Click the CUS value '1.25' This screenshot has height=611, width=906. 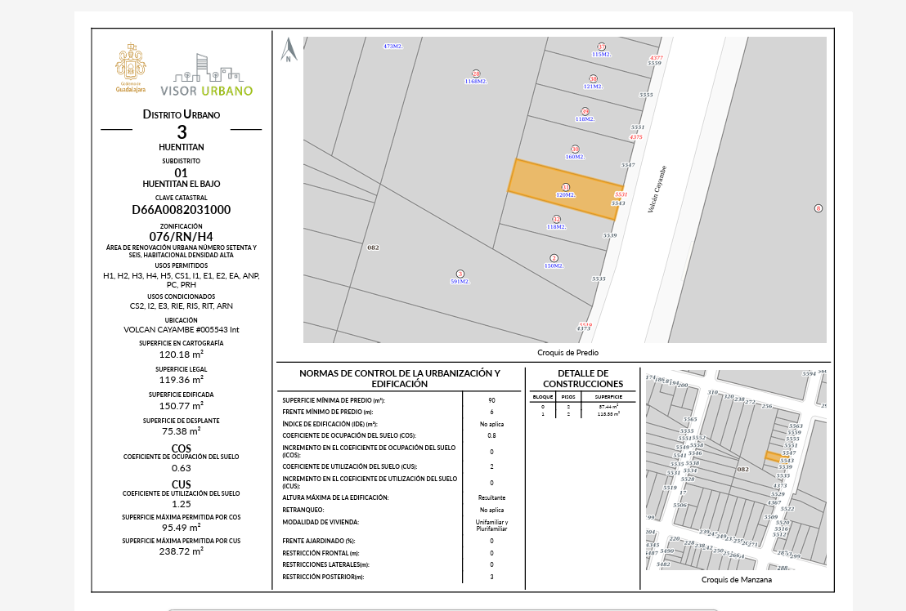click(182, 504)
